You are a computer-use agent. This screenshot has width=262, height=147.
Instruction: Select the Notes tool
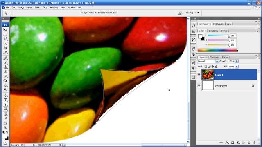tap(5, 114)
